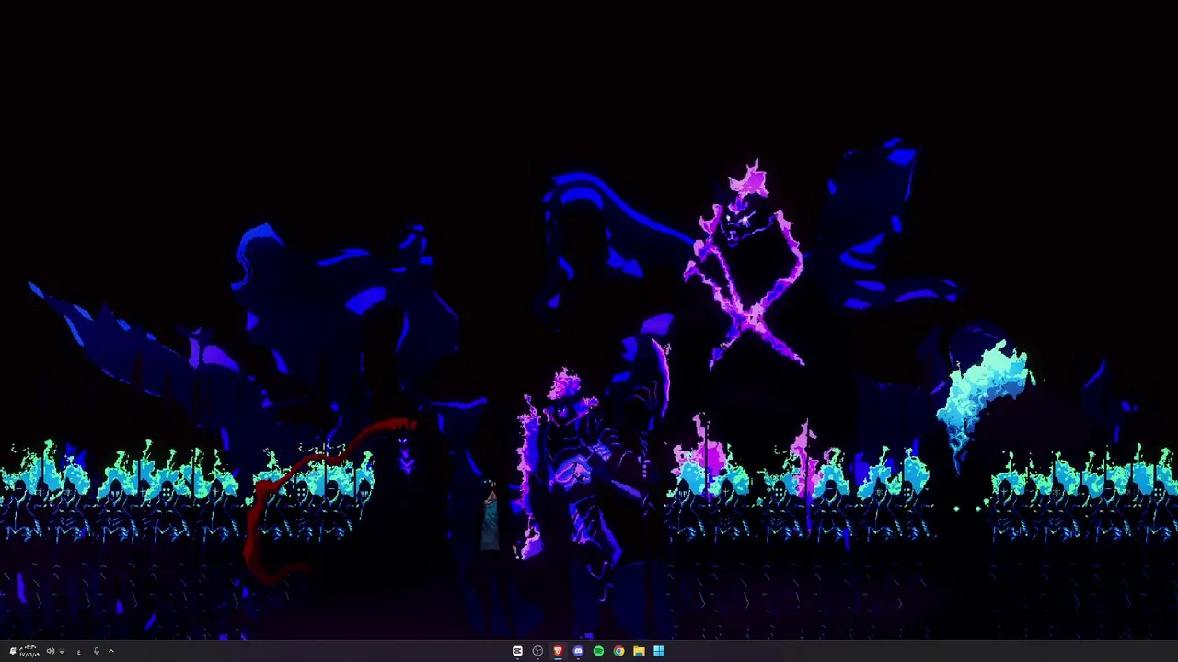This screenshot has width=1178, height=662.
Task: Open CapCut from the taskbar
Action: (517, 651)
